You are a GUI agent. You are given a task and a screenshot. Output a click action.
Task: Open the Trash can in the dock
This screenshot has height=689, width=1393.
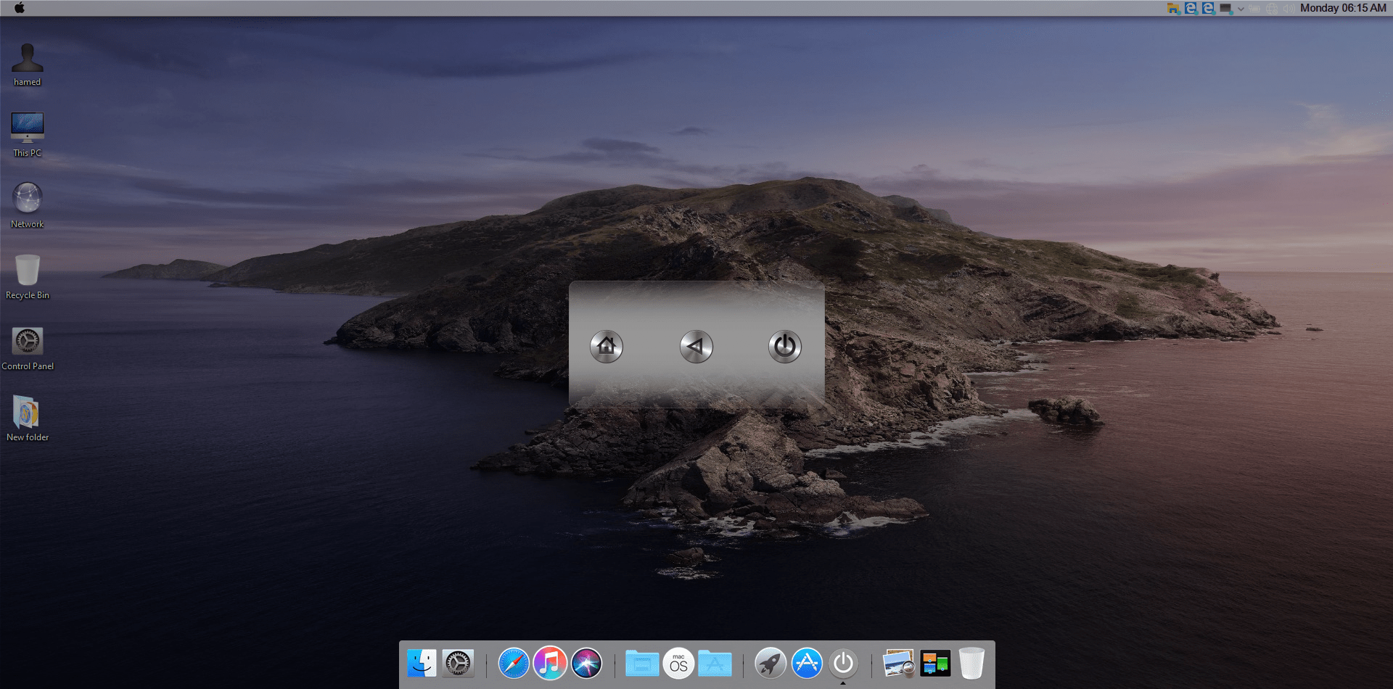971,663
